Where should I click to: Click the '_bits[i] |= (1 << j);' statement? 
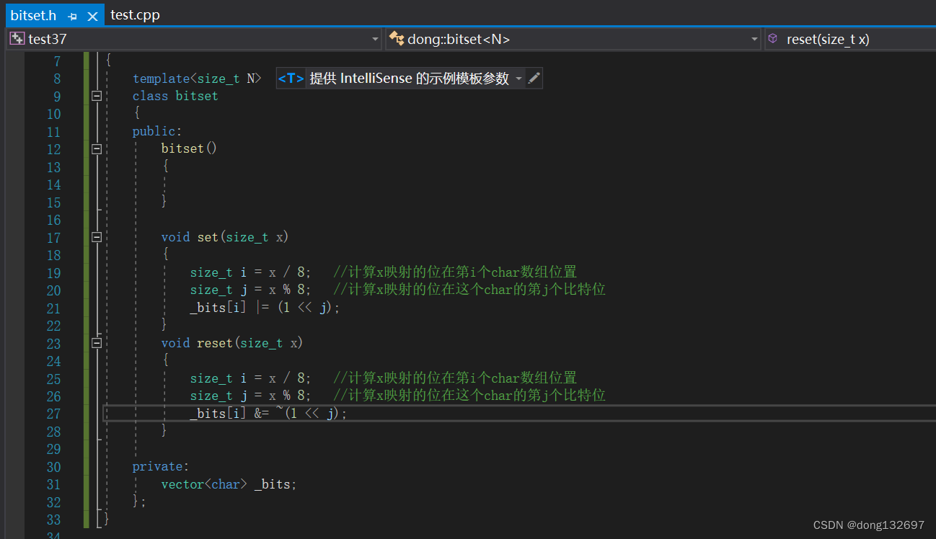265,308
